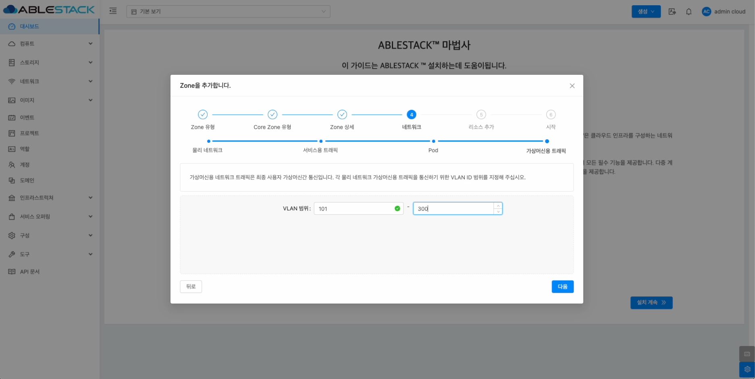
Task: Click the sidebar collapse menu icon
Action: tap(113, 11)
